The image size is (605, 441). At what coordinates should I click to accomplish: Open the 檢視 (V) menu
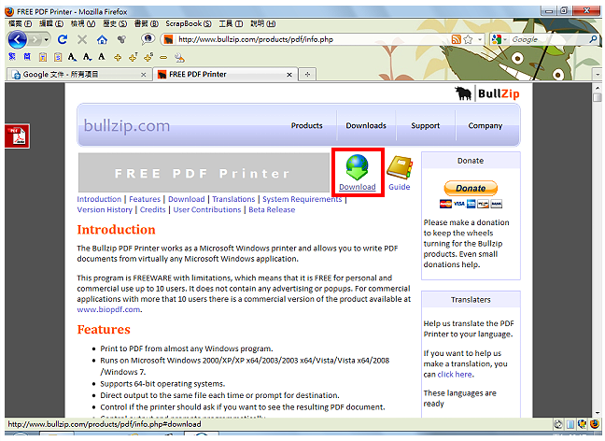pyautogui.click(x=83, y=23)
